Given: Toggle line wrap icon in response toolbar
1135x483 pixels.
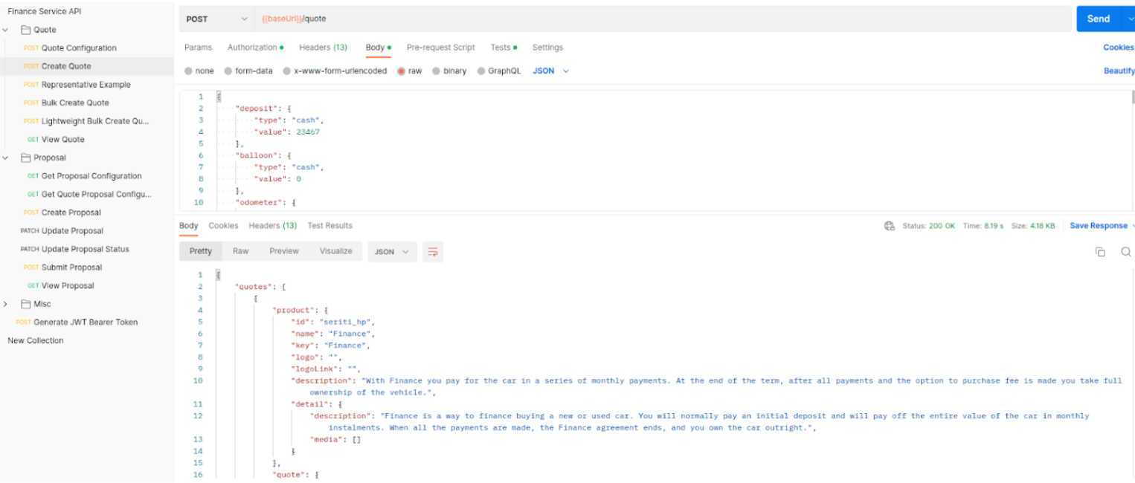Looking at the screenshot, I should coord(433,252).
